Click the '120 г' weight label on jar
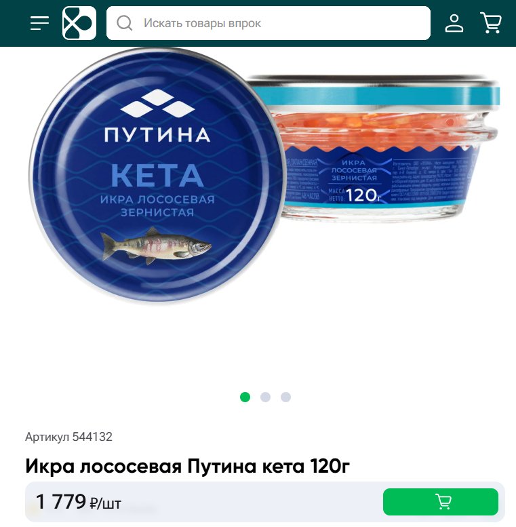Screen dimensions: 516x527 tap(363, 195)
